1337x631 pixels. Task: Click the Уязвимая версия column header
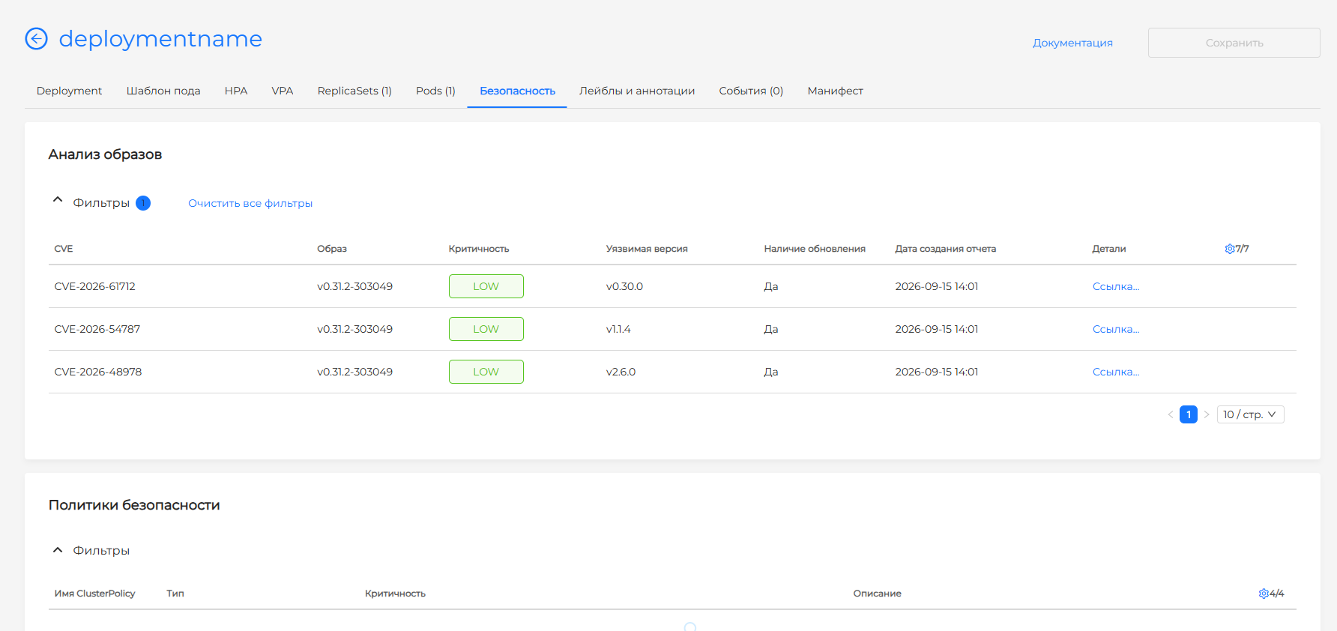click(647, 249)
